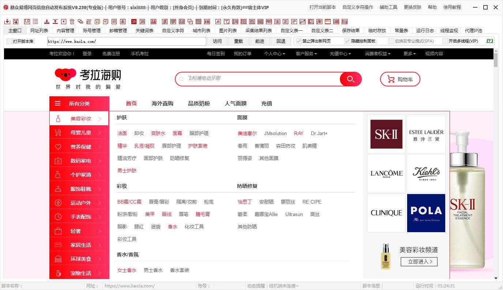The width and height of the screenshot is (503, 290).
Task: Expand the 个人中心 dropdown
Action: click(x=275, y=54)
